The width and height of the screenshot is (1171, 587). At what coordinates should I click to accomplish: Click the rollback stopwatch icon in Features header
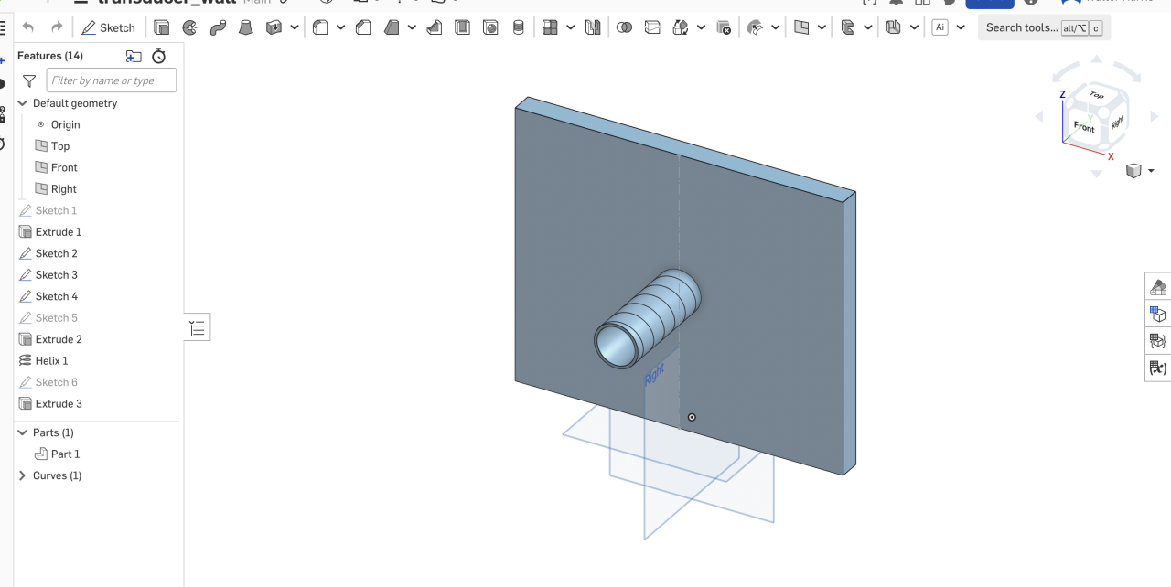click(158, 56)
